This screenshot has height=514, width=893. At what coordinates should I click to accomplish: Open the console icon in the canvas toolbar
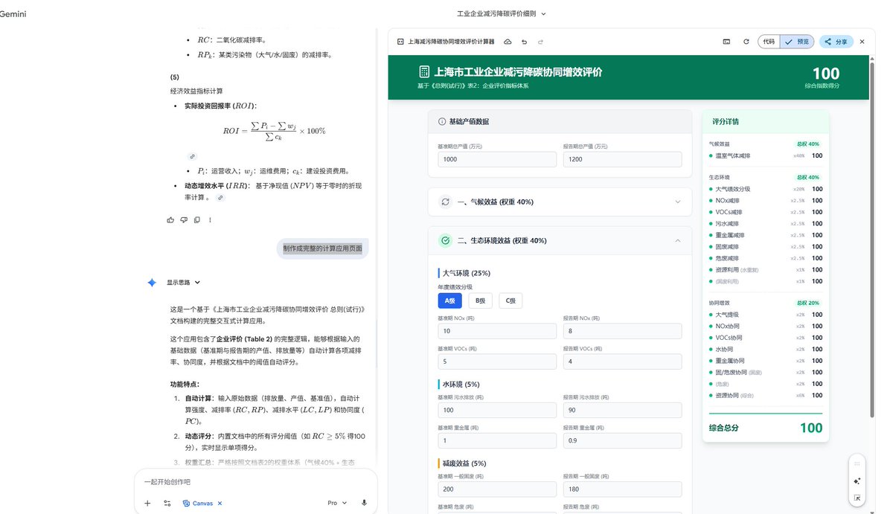click(726, 42)
